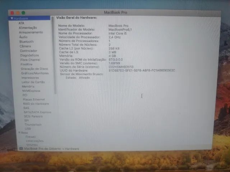Select NVMExpress in the sidebar
The image size is (230, 172).
[x=31, y=91]
